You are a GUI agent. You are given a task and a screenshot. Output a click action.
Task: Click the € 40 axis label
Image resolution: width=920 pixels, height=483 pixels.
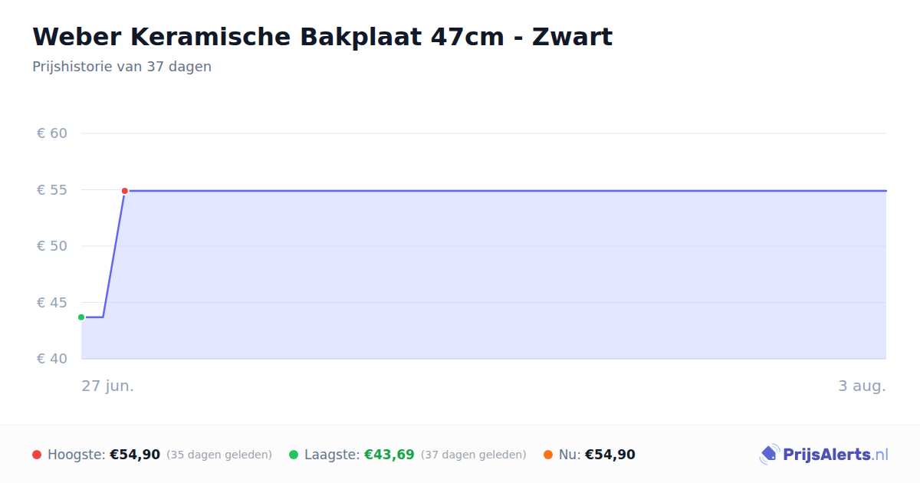click(52, 359)
